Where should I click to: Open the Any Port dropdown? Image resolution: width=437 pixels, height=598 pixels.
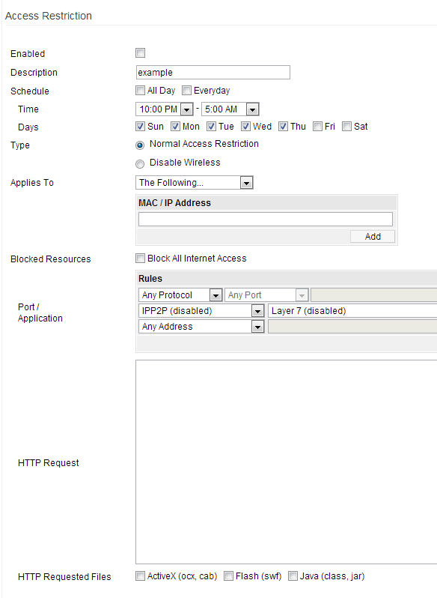pos(266,295)
